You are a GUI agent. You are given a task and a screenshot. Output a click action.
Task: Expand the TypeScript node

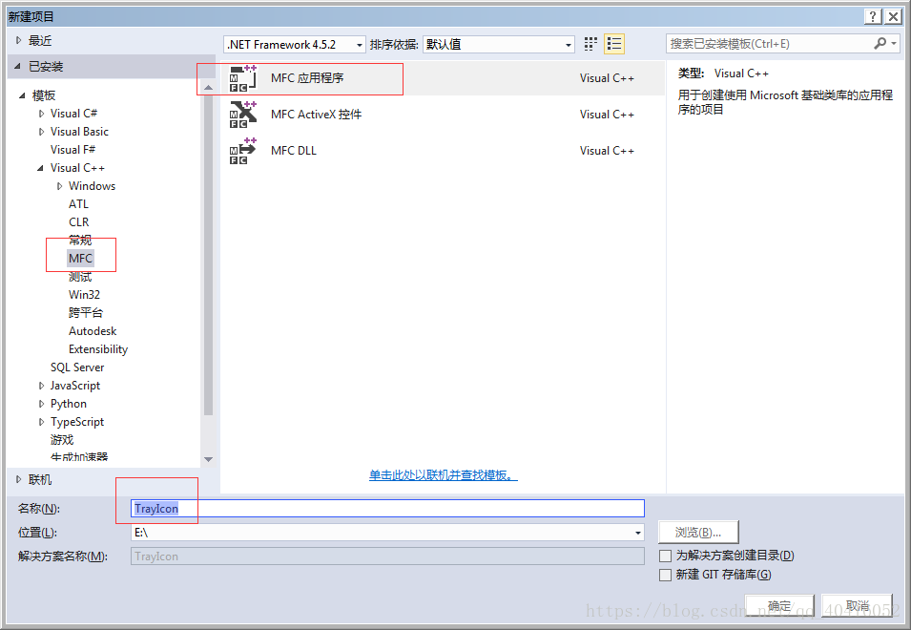coord(41,422)
